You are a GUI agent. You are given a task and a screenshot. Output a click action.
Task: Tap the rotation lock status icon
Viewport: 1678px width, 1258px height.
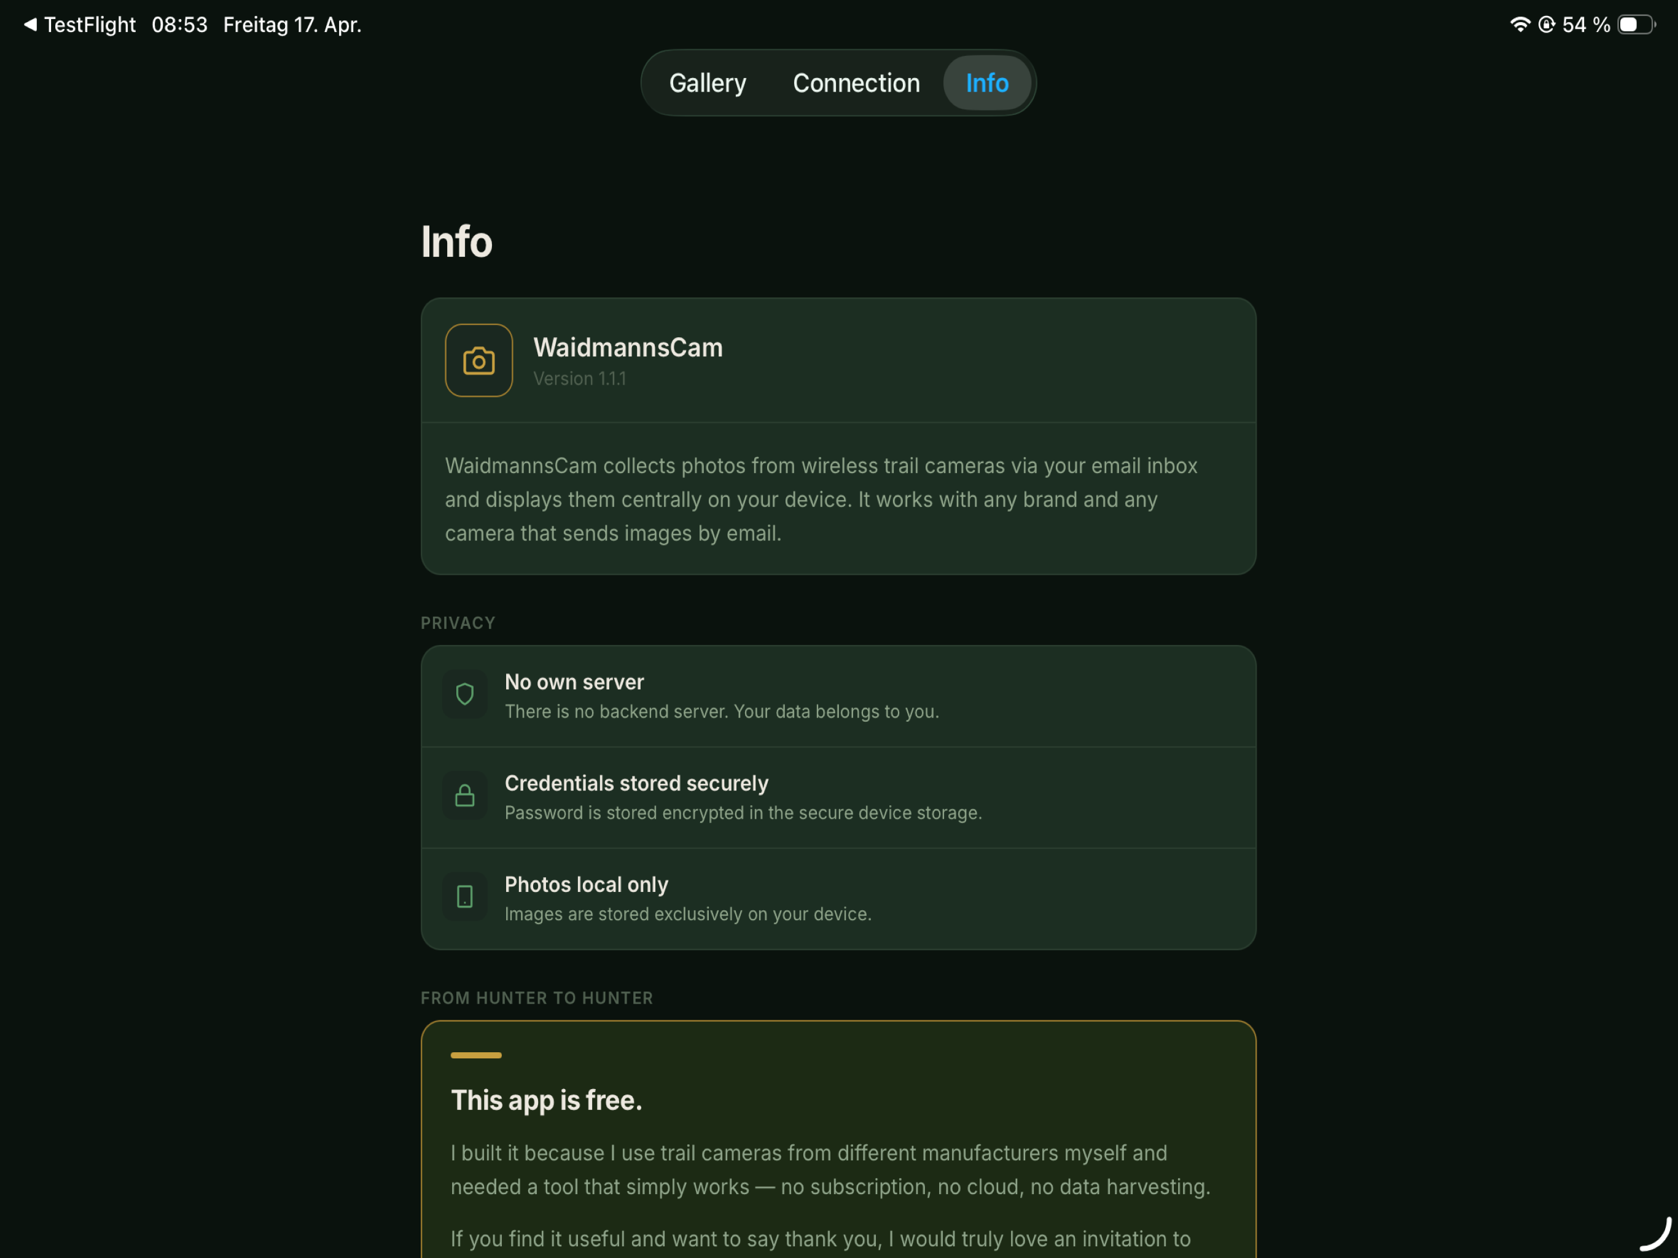coord(1546,25)
